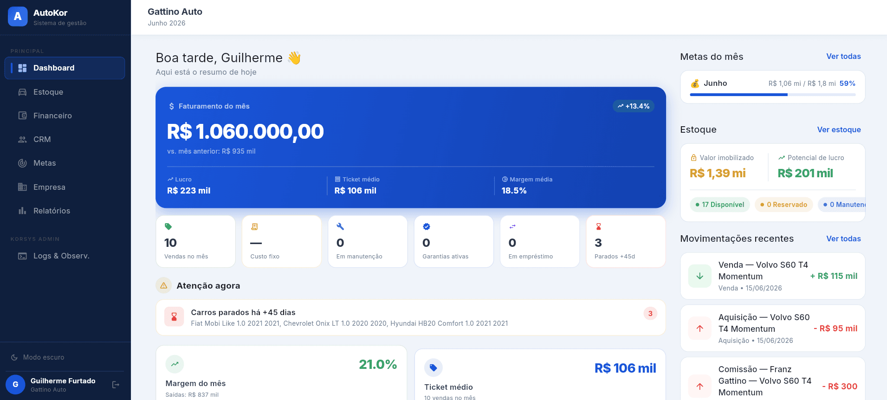887x400 pixels.
Task: Click the + R$ 115 mil amount
Action: 834,276
